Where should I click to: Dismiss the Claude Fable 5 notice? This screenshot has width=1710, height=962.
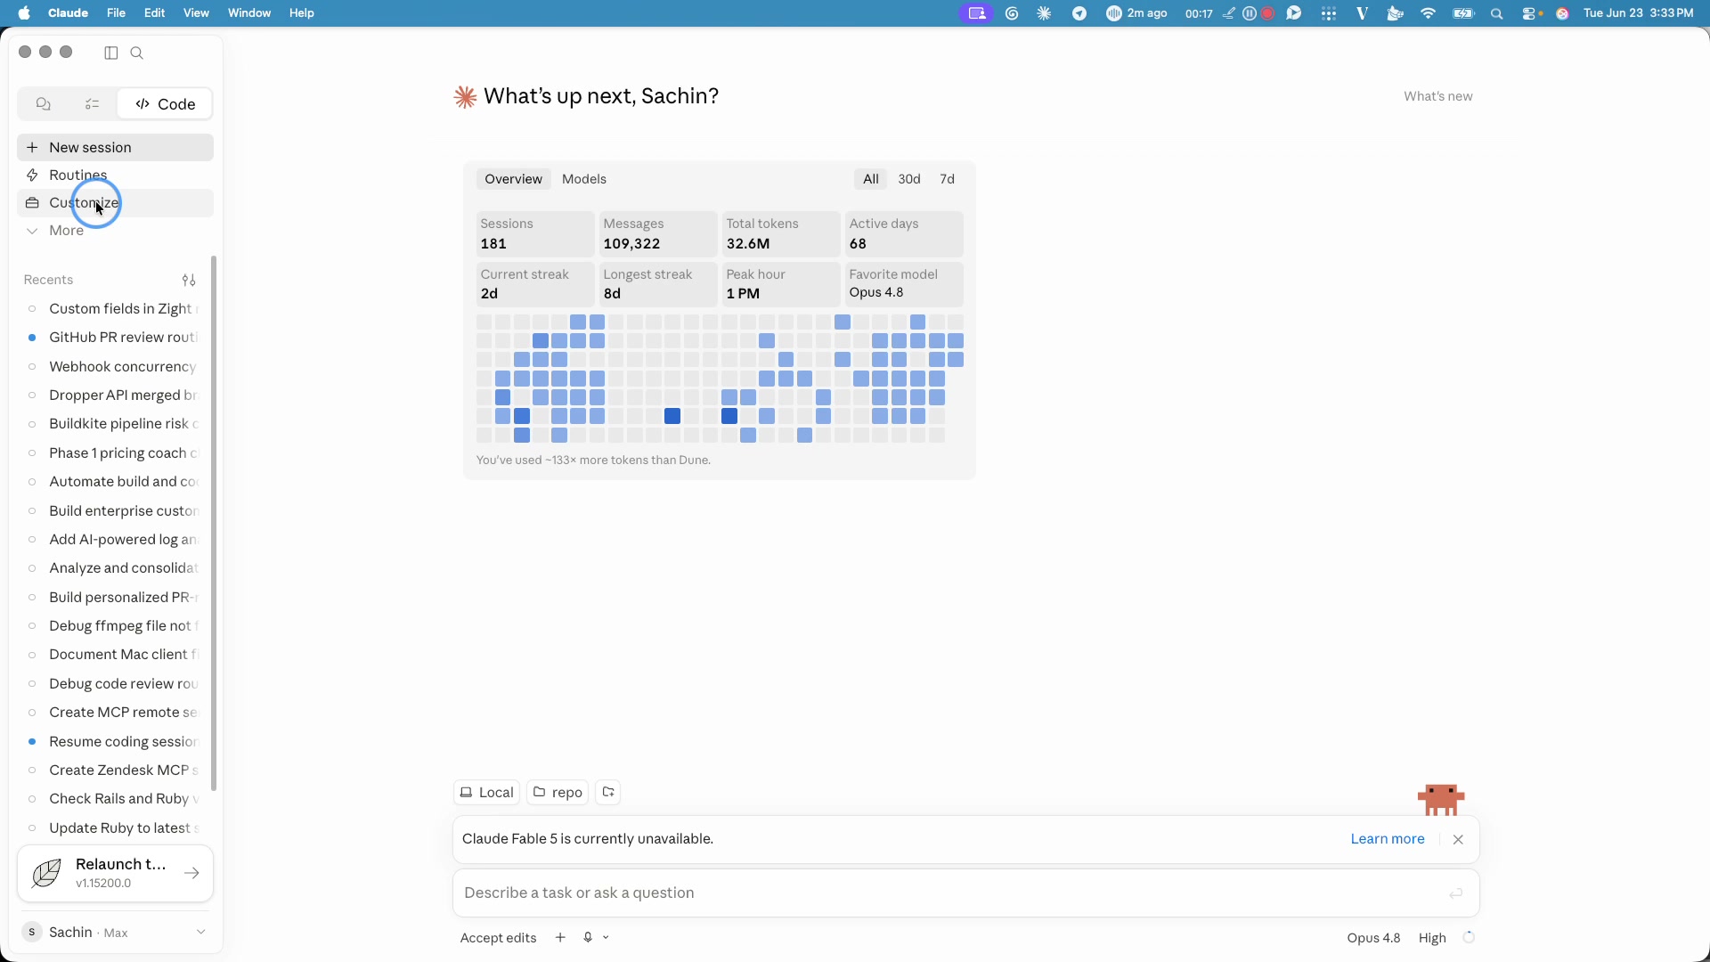click(x=1458, y=840)
